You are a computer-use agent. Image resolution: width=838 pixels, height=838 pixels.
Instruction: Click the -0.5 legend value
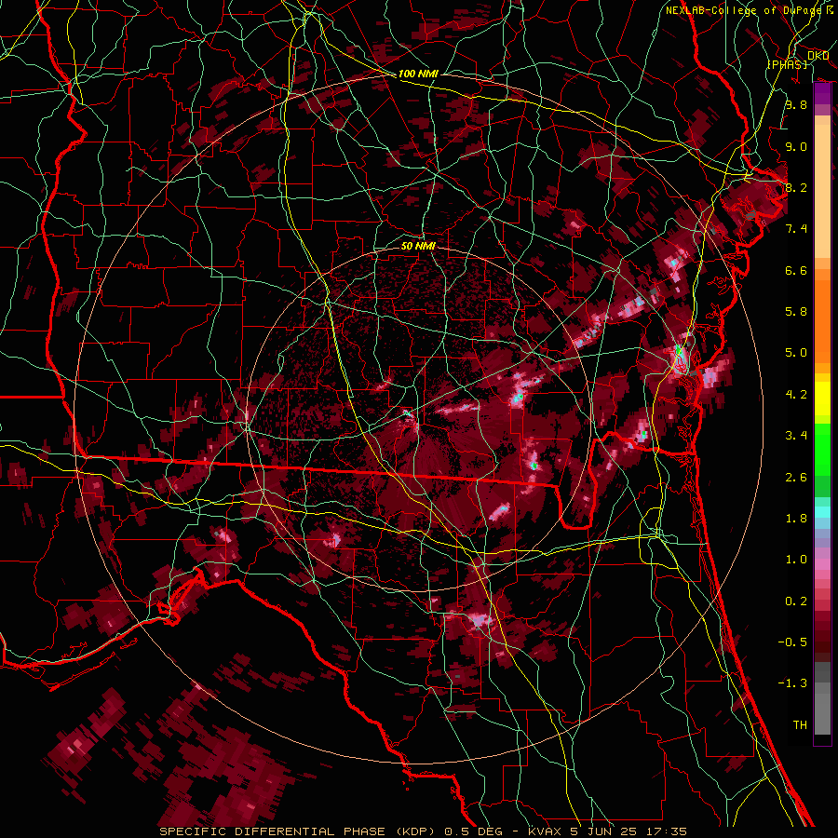(792, 642)
